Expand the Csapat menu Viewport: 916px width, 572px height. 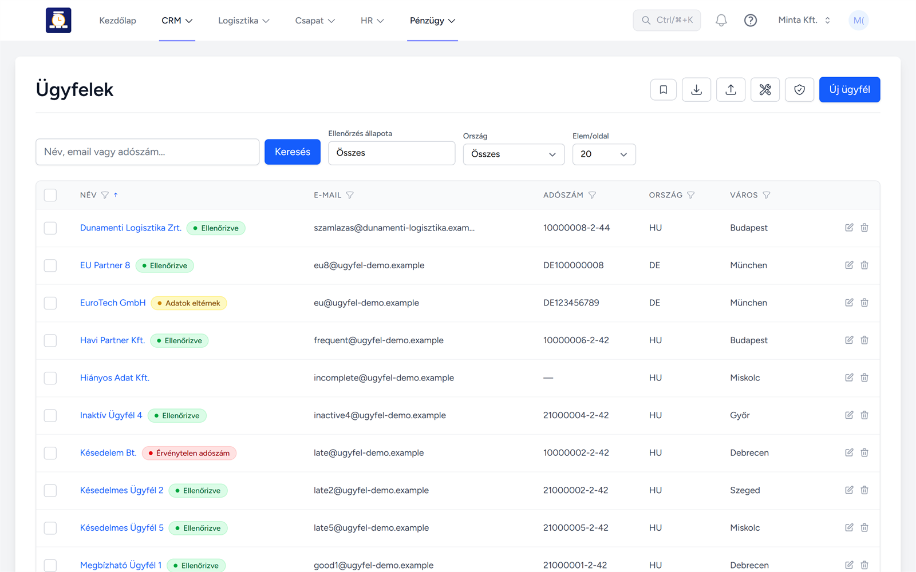(x=315, y=21)
